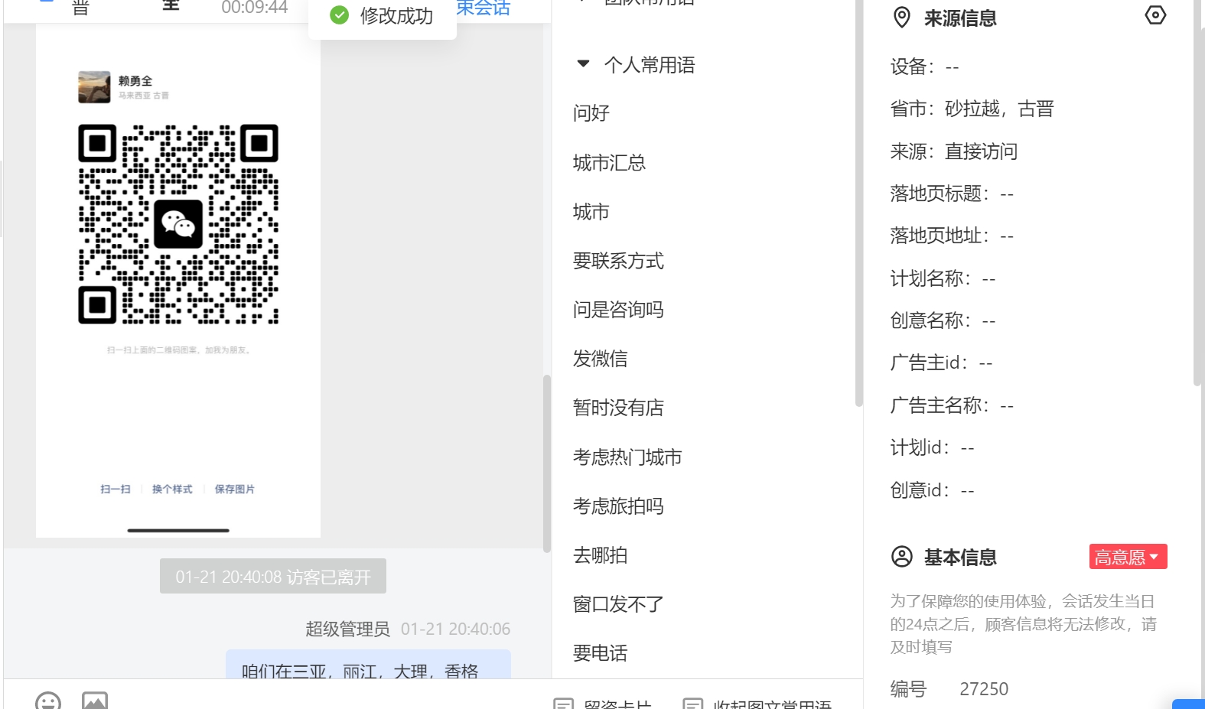Click the quick phrases panel scrollbar
Viewport: 1205px width, 709px height.
coord(858,203)
